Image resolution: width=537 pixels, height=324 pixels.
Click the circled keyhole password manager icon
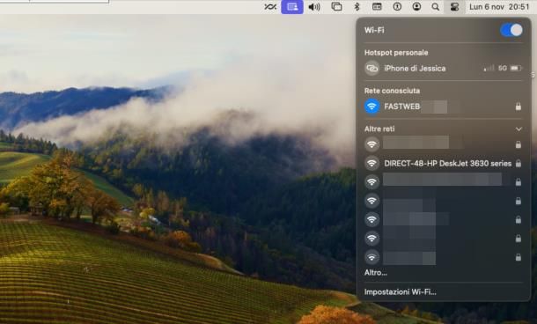click(397, 7)
